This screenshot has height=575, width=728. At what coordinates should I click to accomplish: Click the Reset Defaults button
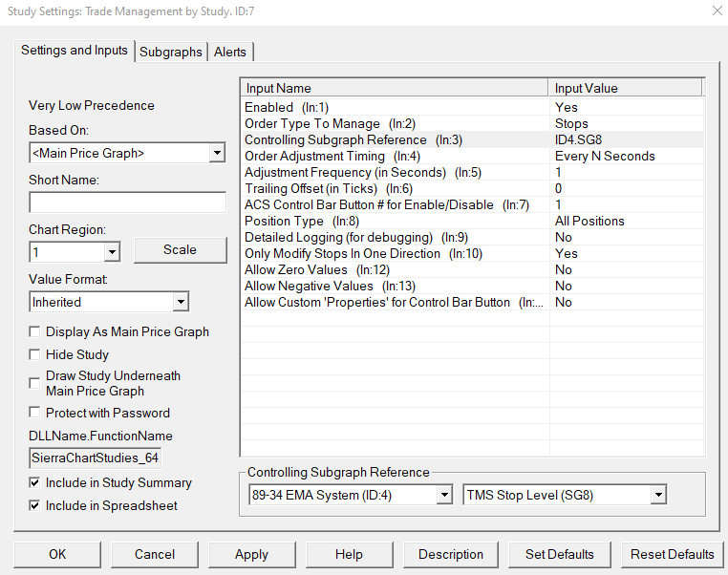(x=672, y=554)
